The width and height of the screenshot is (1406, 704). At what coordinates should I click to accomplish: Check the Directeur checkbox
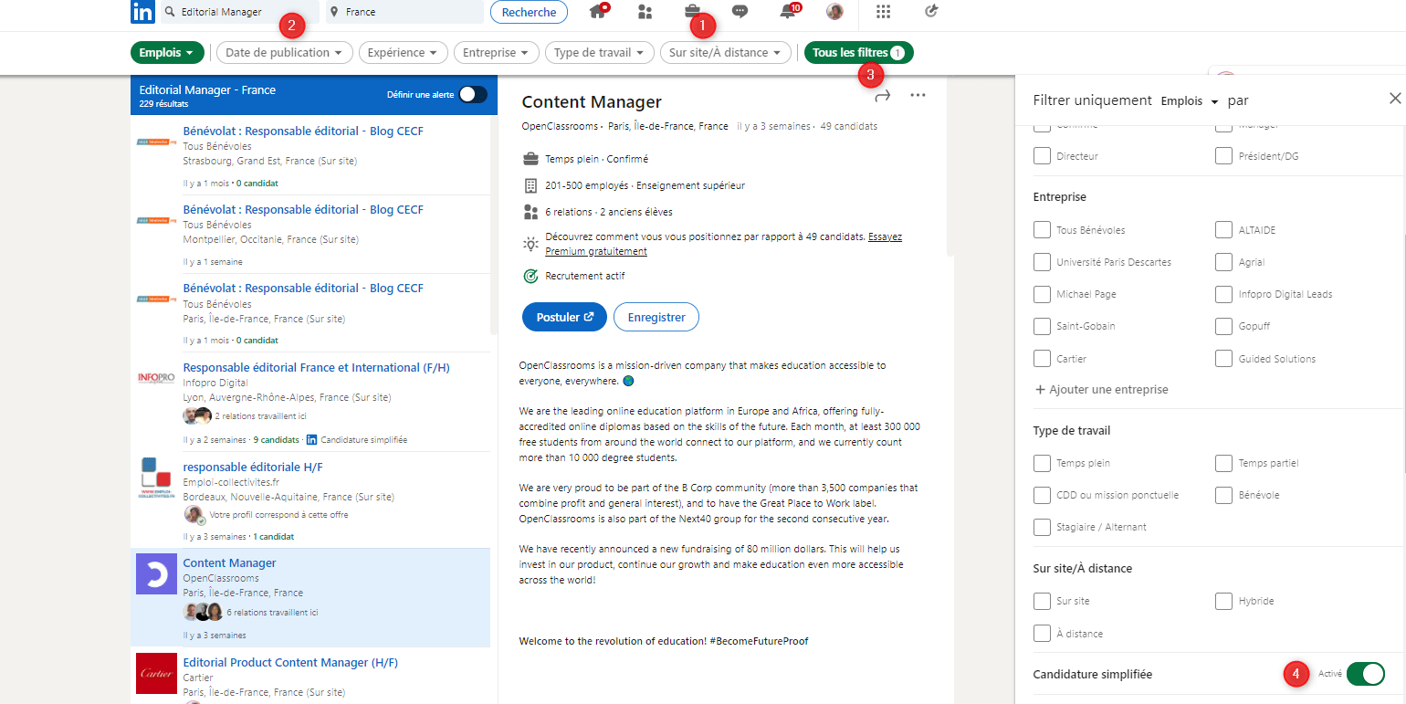pos(1042,156)
